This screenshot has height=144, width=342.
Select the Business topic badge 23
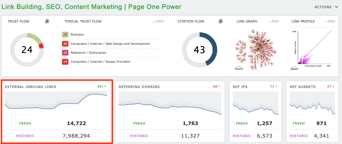pyautogui.click(x=65, y=35)
